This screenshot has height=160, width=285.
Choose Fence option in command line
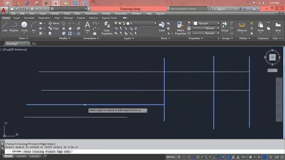coord(27,152)
